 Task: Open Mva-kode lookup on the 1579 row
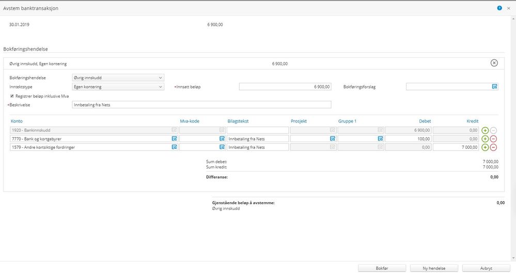click(x=222, y=147)
